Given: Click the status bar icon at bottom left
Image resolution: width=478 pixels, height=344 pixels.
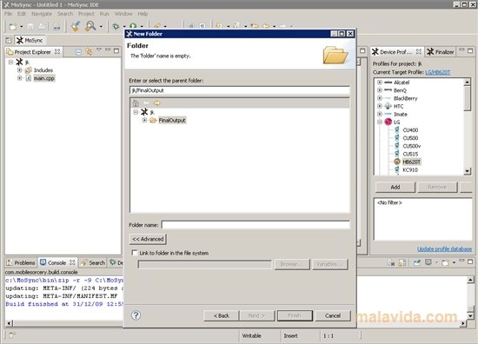Looking at the screenshot, I should (12, 335).
